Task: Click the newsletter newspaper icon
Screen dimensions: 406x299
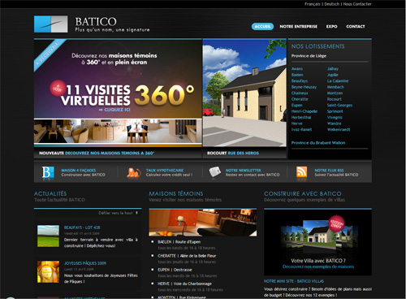Action: 215,171
